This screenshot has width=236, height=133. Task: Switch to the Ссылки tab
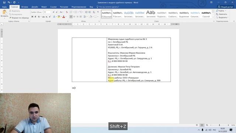pyautogui.click(x=53, y=7)
